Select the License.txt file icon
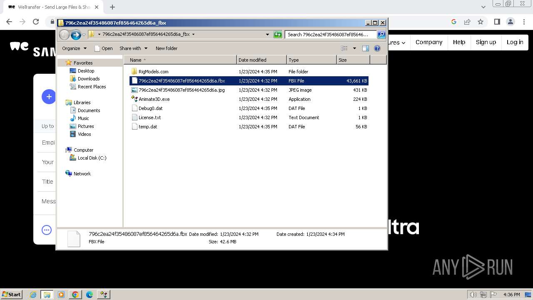This screenshot has height=300, width=533. coord(134,117)
